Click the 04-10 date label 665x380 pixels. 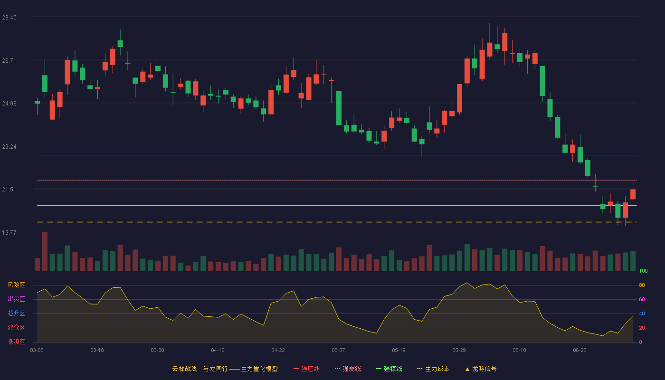point(218,350)
